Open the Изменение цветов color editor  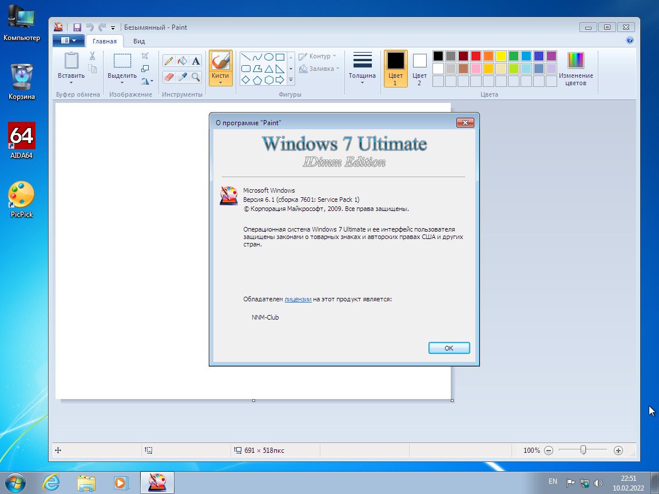[576, 69]
